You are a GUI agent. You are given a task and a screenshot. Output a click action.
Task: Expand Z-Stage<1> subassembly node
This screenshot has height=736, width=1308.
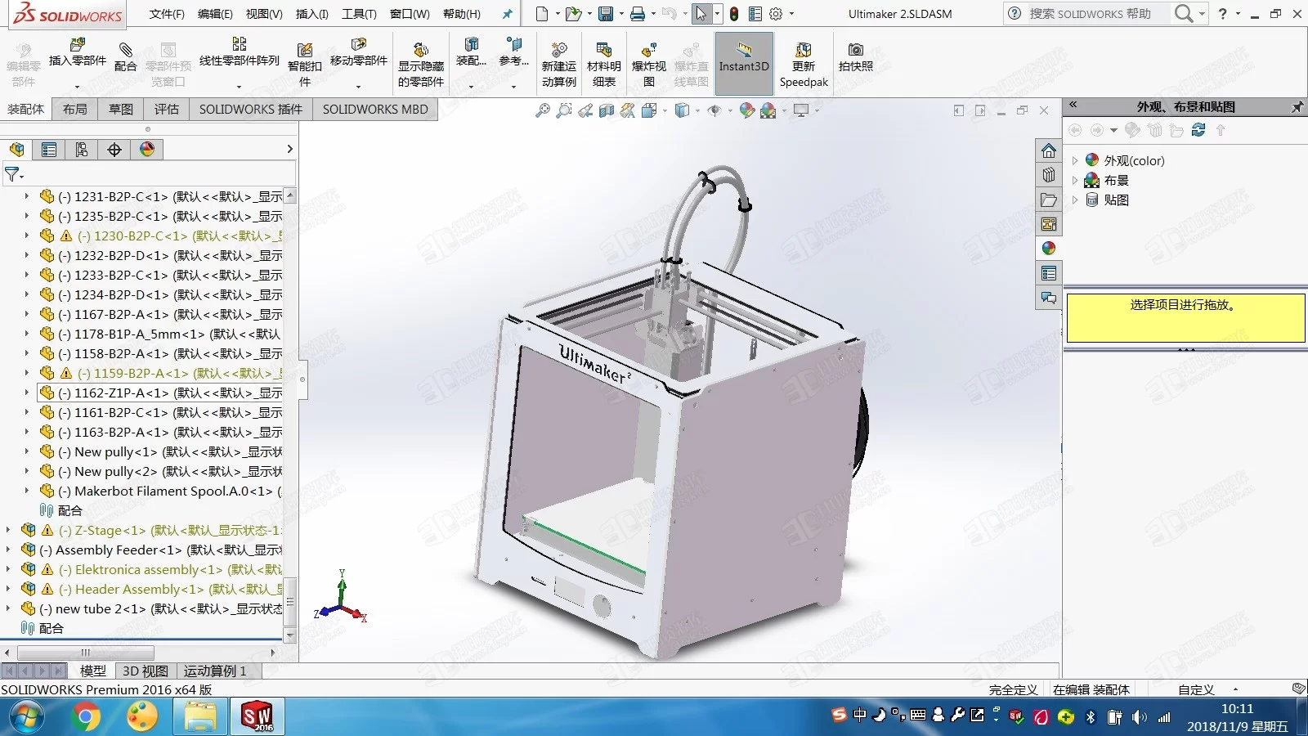coord(8,530)
